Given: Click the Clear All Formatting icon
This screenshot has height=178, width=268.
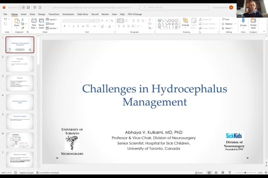Looking at the screenshot, I should click(112, 21).
